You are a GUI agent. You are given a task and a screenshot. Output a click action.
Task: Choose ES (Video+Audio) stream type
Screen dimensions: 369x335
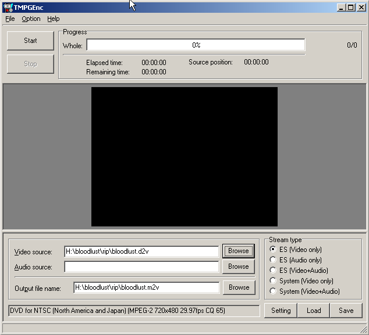tap(273, 271)
